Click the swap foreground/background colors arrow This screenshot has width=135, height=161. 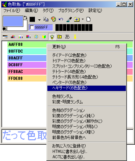26,17
